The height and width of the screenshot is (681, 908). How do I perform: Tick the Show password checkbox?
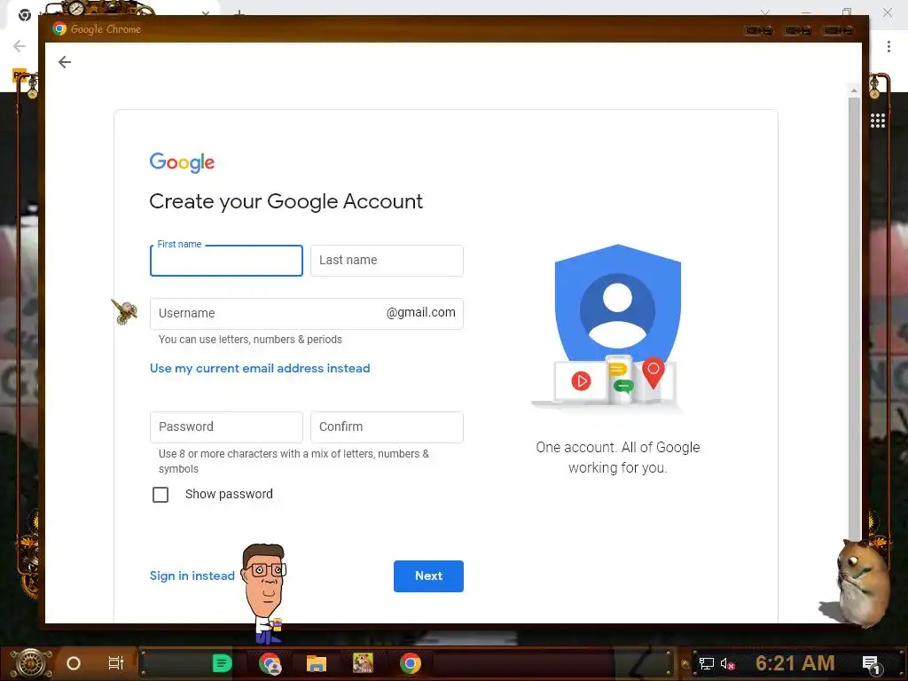[160, 495]
